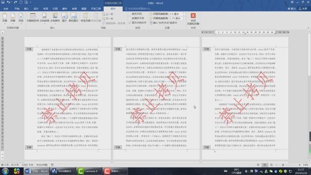Toggle Different Odd & Even Pages (奇偶页不同)
This screenshot has width=311, height=175.
coord(130,18)
